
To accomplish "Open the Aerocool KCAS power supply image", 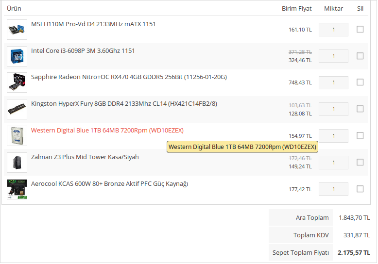I will (17, 189).
